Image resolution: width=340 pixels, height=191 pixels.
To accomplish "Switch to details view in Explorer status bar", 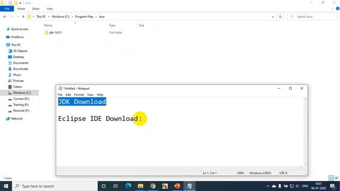I will click(331, 178).
